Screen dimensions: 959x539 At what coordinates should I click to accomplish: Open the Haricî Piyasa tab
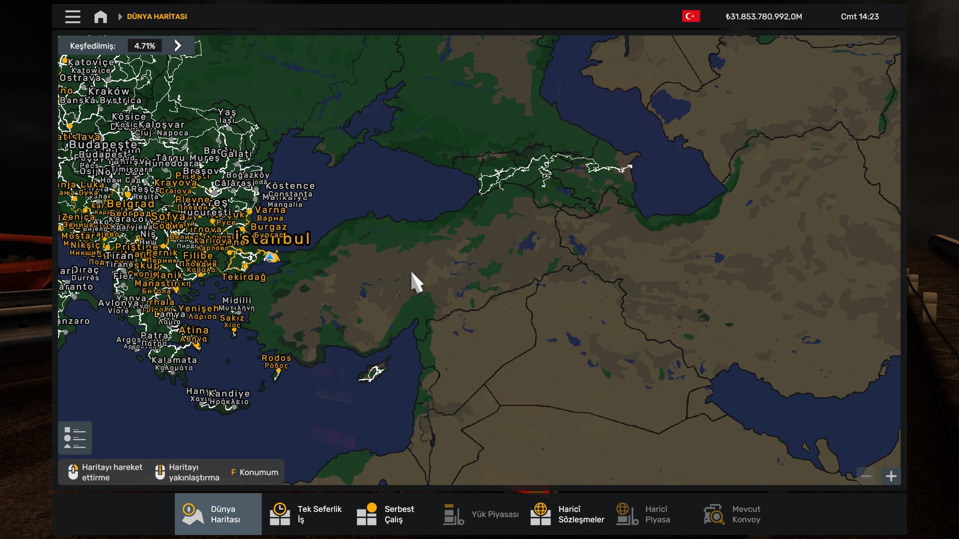653,514
